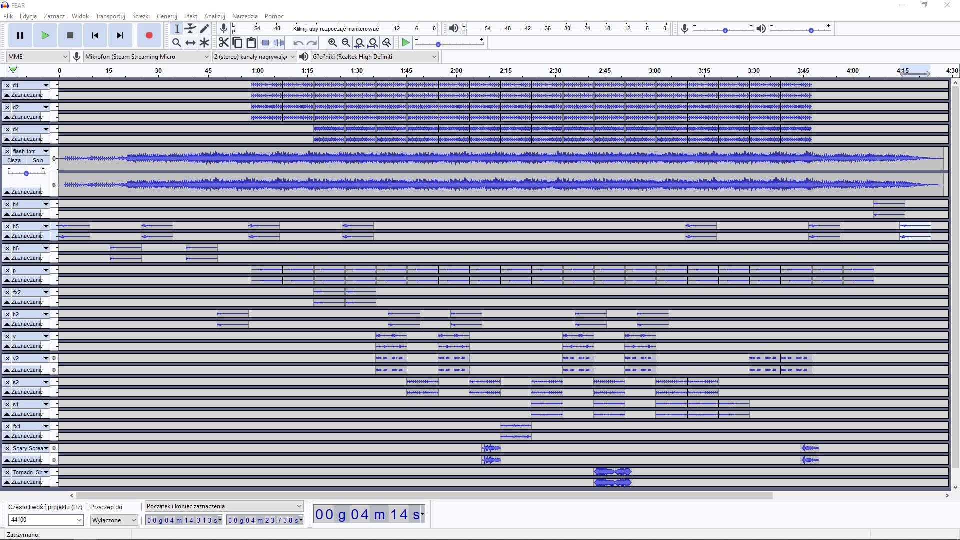
Task: Select the Multi-tool asterisk icon
Action: coord(204,43)
